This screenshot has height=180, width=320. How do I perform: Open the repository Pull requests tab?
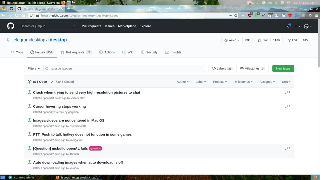[76, 52]
